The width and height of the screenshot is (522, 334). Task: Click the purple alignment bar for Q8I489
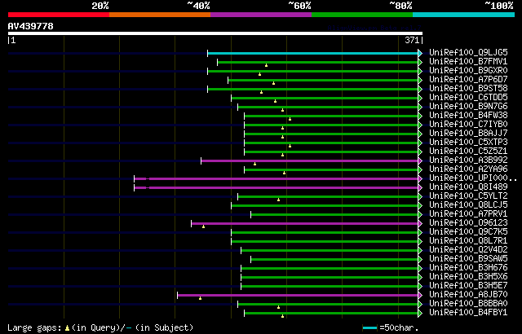click(276, 187)
